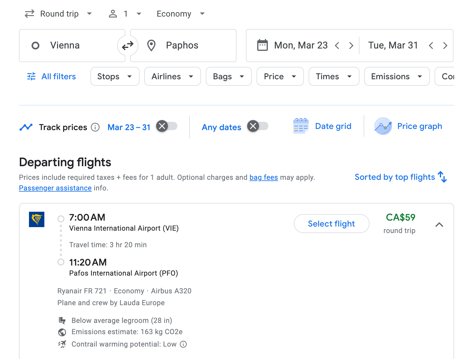Open the departure date calendar icon
Screen dimensions: 473x359
[x=262, y=45]
